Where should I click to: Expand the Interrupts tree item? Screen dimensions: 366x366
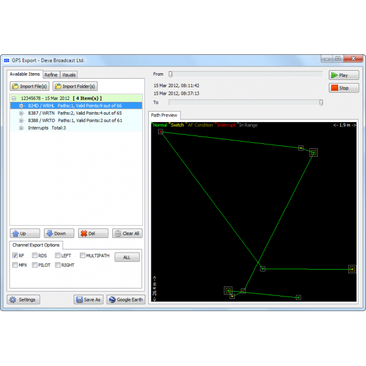(x=21, y=128)
